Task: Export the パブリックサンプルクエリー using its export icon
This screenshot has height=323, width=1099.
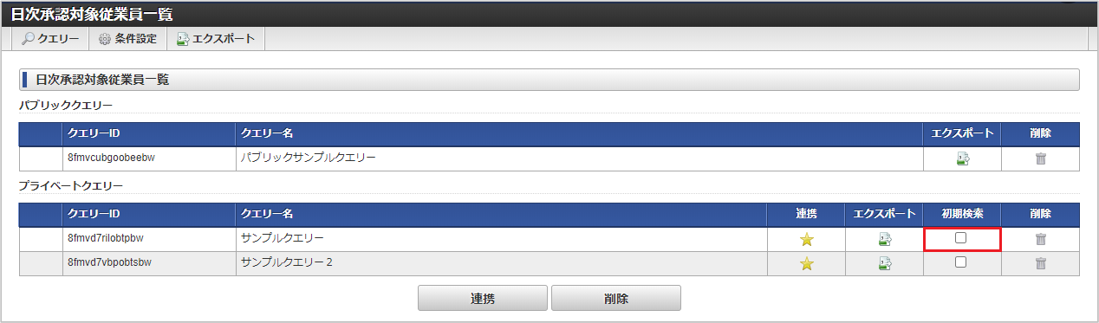Action: coord(962,158)
